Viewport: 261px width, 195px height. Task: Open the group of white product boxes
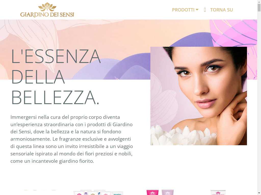98,192
